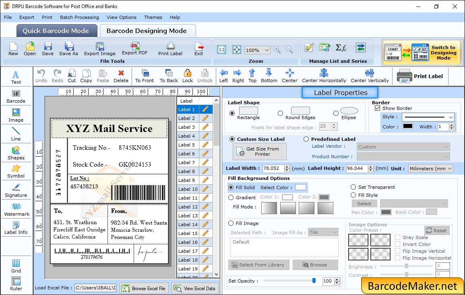Click the Save As icon
This screenshot has width=465, height=295.
coord(69,49)
